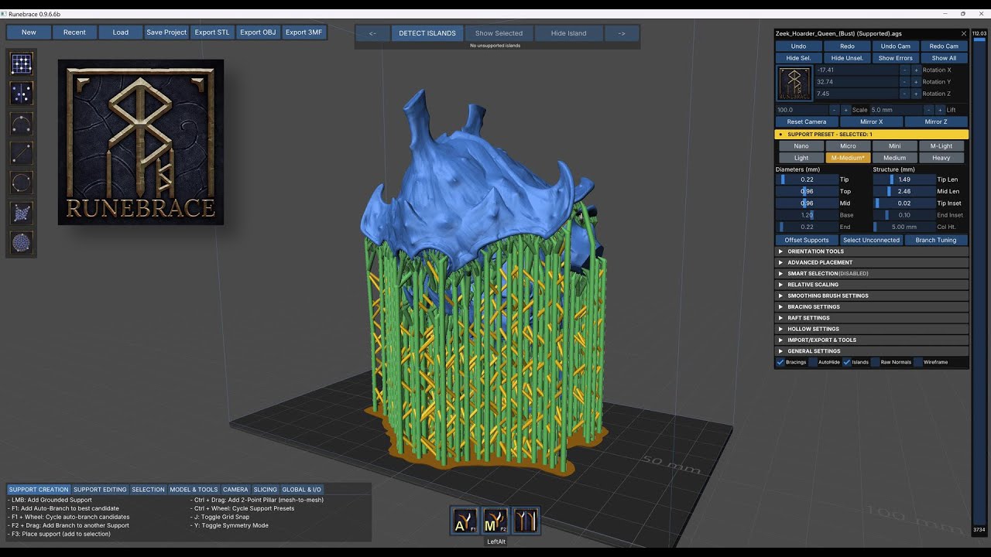Enable the Wireframe checkbox

918,362
